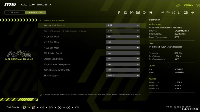This screenshot has height=112, width=200.
Task: Open the M-Flash USB drive icon
Action: 119,13
